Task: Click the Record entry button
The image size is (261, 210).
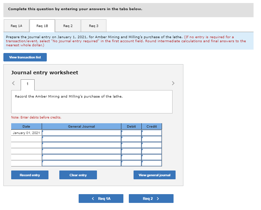Action: 30,175
